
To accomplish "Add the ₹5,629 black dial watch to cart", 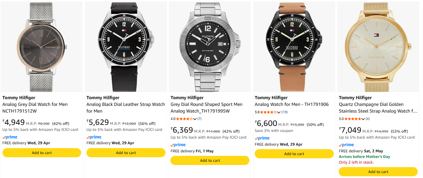I will coord(126,153).
